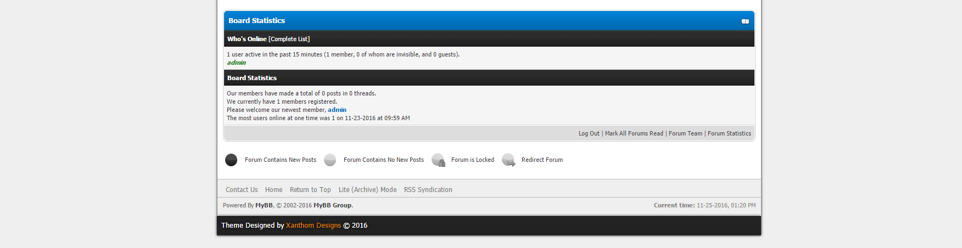Click the dark New Posts legend icon
Image resolution: width=962 pixels, height=248 pixels.
click(x=231, y=160)
